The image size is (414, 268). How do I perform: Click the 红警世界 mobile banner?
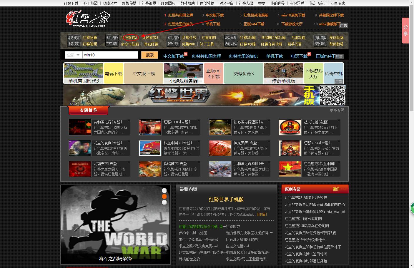pyautogui.click(x=204, y=95)
